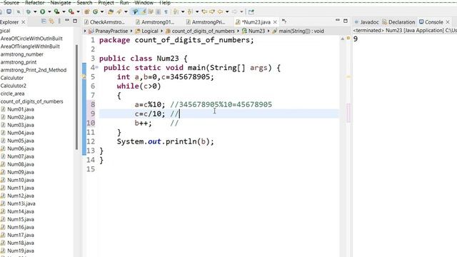
Task: Click the Run External Tools icon
Action: (71, 11)
